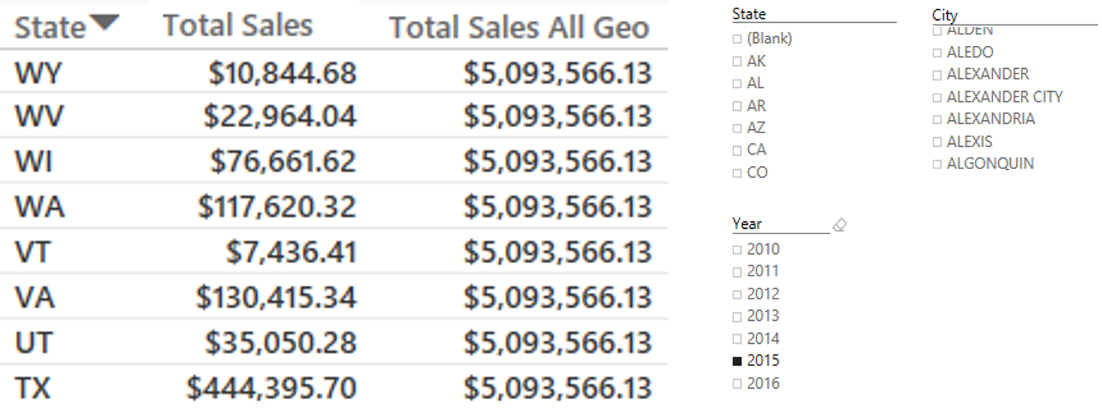Sort table by Total Sales All Geo header

tap(520, 28)
